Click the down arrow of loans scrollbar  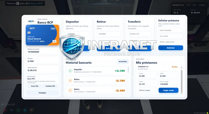pos(182,94)
